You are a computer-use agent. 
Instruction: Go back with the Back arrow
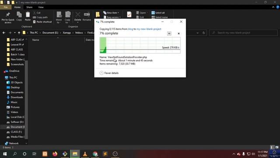pyautogui.click(x=4, y=33)
